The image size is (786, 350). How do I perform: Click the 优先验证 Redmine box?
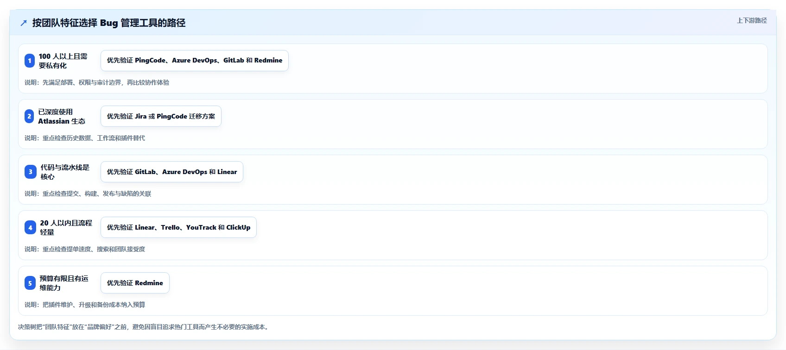coord(135,283)
